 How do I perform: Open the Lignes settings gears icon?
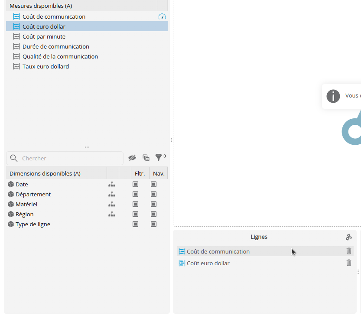tap(349, 237)
